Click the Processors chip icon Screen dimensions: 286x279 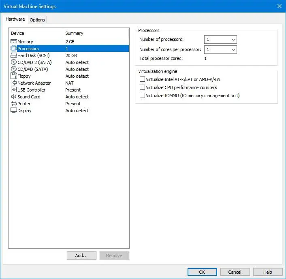(x=14, y=49)
